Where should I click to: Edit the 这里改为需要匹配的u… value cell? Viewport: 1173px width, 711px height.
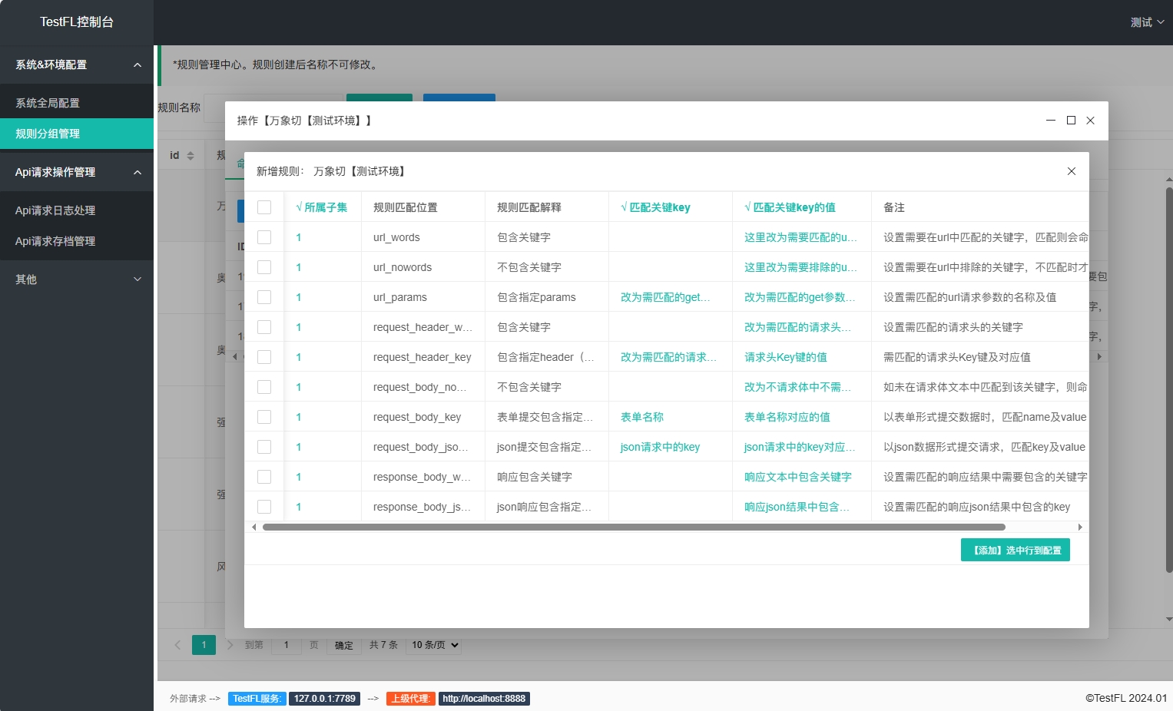800,237
